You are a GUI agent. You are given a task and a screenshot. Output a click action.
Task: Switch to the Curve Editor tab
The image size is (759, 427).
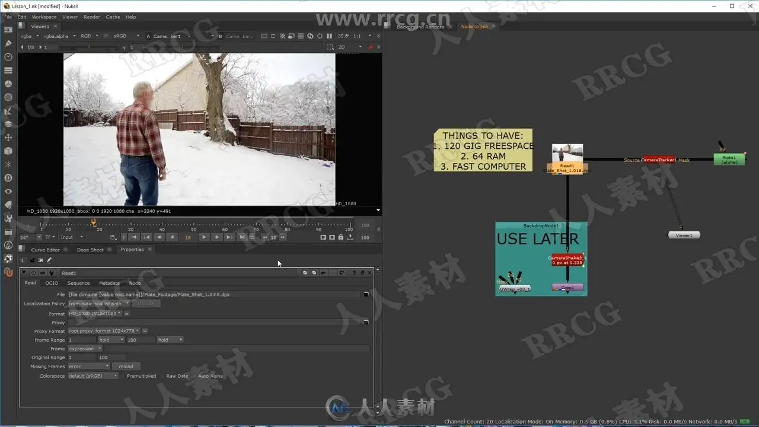click(x=46, y=250)
